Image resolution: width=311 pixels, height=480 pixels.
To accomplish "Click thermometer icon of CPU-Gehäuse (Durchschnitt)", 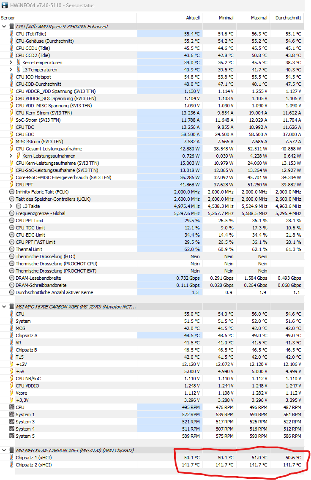I will tap(12, 41).
